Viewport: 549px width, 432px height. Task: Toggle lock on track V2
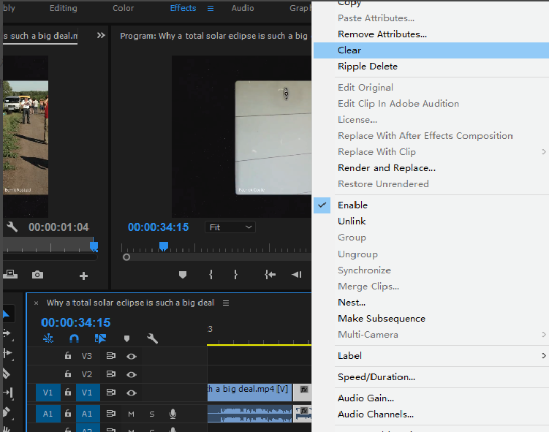tap(68, 374)
